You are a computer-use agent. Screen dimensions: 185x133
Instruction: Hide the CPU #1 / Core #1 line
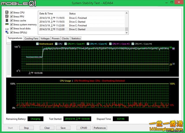(66, 44)
